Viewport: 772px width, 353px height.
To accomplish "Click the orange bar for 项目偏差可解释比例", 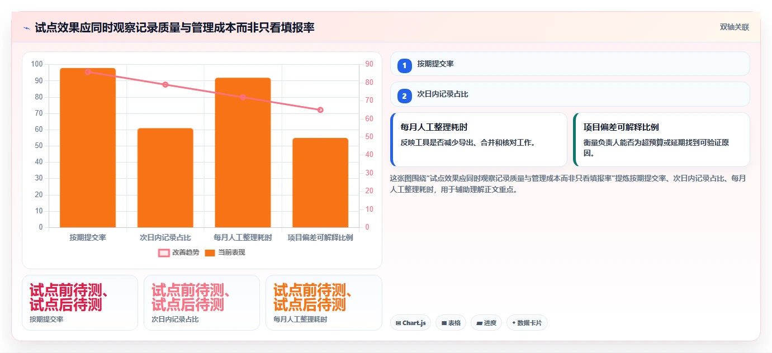I will click(x=320, y=183).
